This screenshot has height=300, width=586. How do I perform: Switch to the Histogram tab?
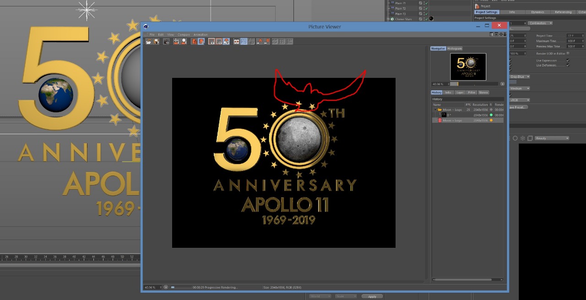(x=455, y=48)
